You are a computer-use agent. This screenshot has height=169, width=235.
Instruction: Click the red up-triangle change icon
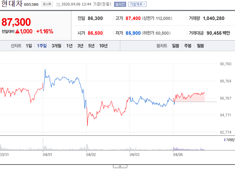tap(17, 31)
